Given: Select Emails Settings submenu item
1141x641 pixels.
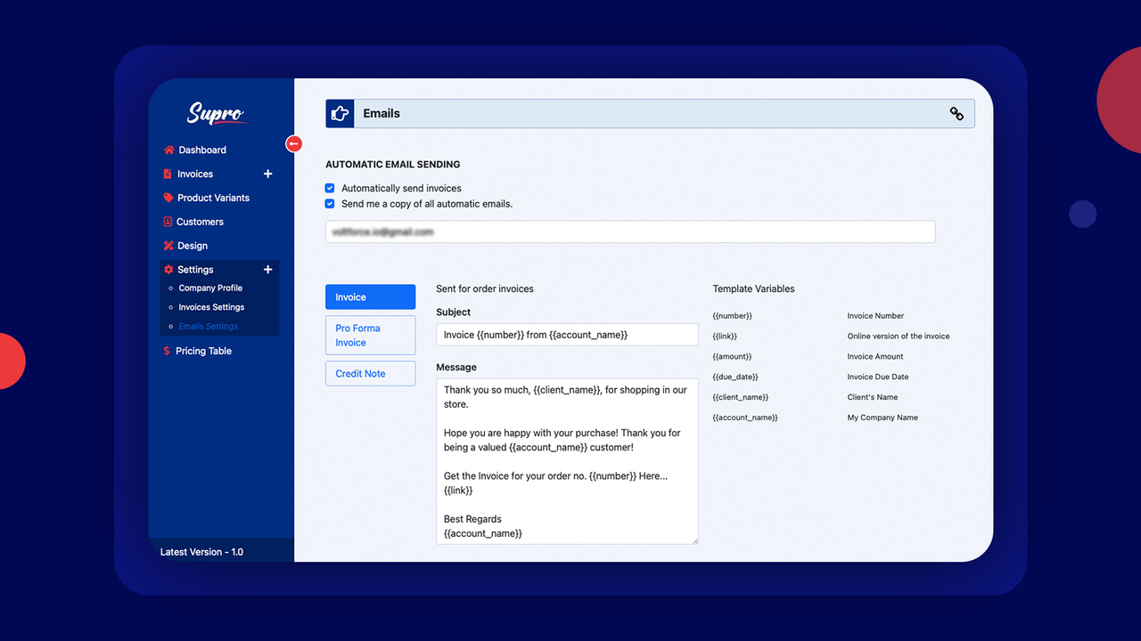Looking at the screenshot, I should [208, 327].
